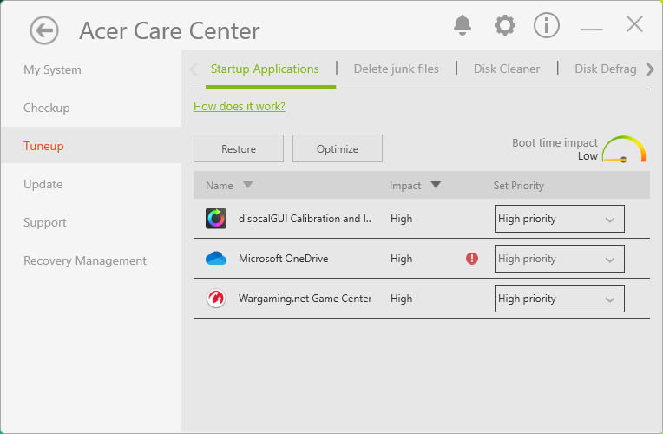Click the Optimize button

click(338, 148)
